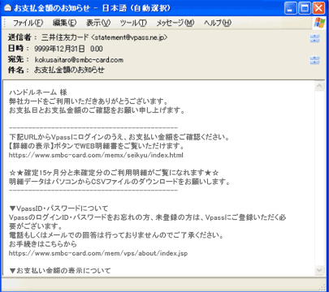
Task: Open the ヘルプ(H) menu
Action: pyautogui.click(x=218, y=23)
